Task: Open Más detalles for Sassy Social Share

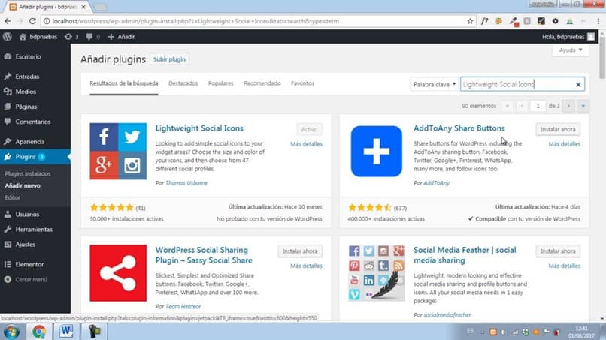Action: 306,266
